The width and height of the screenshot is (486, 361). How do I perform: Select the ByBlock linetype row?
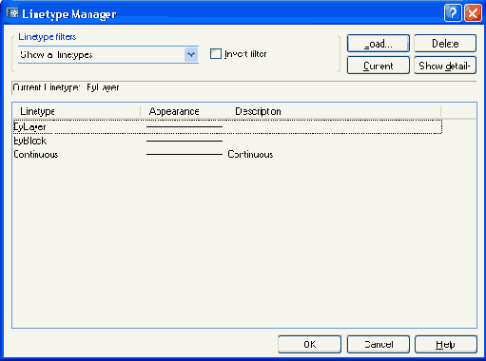pyautogui.click(x=227, y=141)
